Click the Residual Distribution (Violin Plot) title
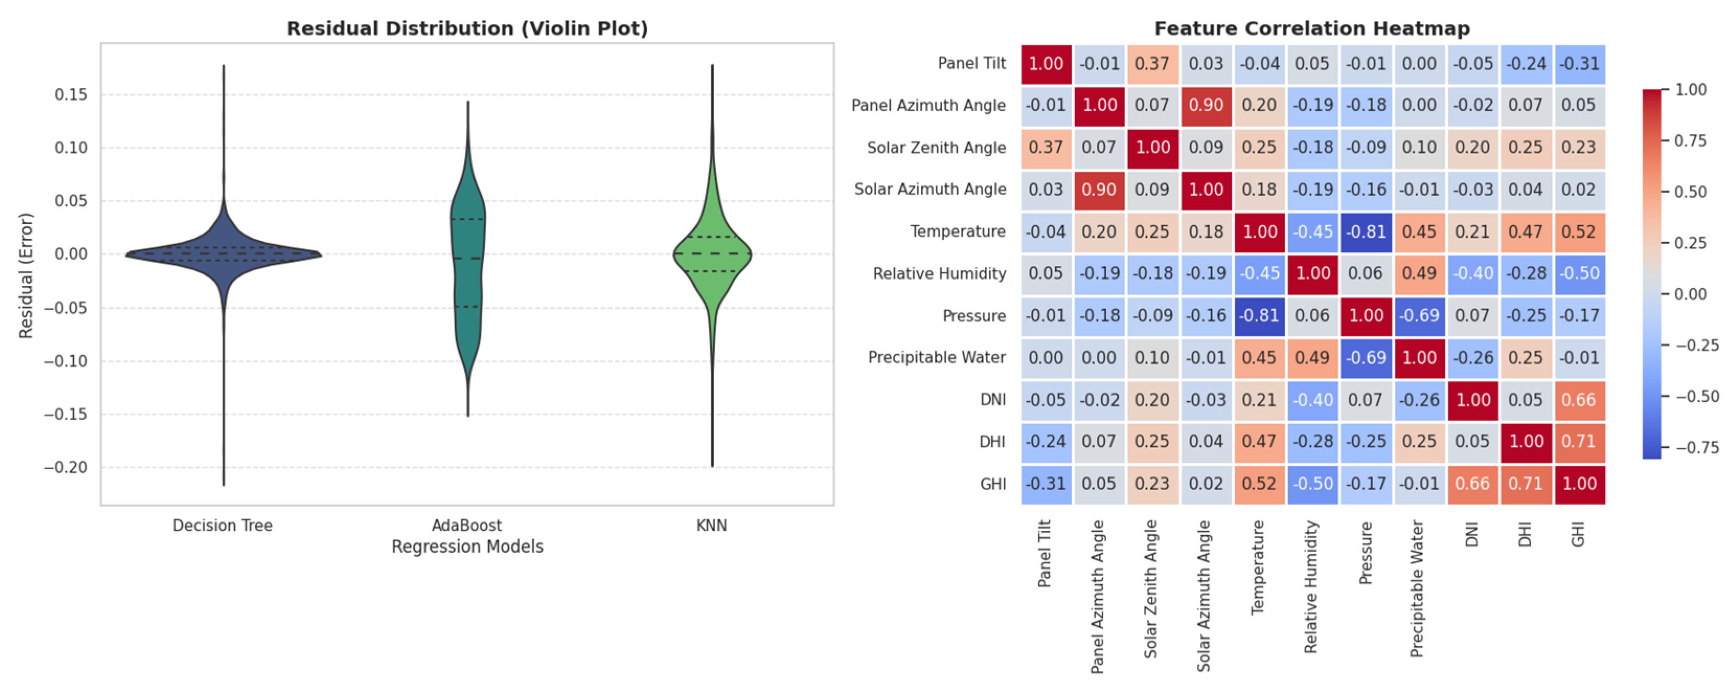The image size is (1731, 687). (x=467, y=28)
